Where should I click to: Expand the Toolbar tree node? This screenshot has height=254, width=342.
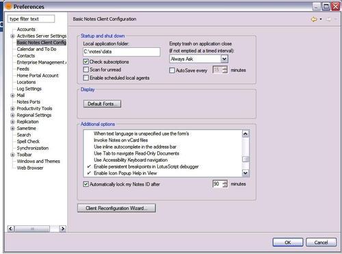pyautogui.click(x=12, y=155)
